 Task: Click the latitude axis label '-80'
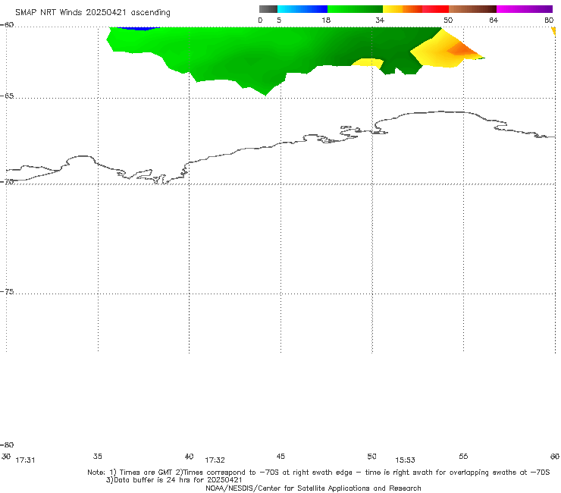tap(7, 444)
